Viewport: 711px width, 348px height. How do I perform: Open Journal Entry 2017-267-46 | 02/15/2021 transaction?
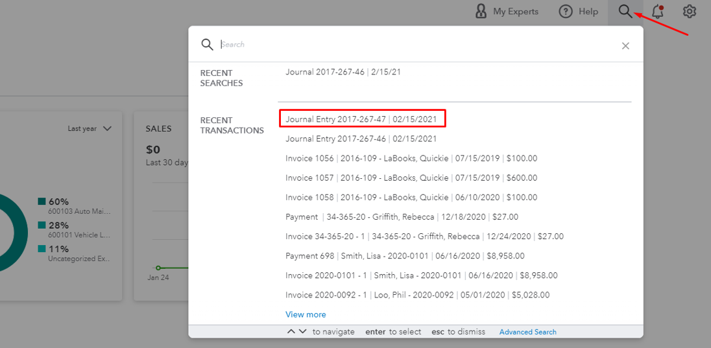coord(361,139)
